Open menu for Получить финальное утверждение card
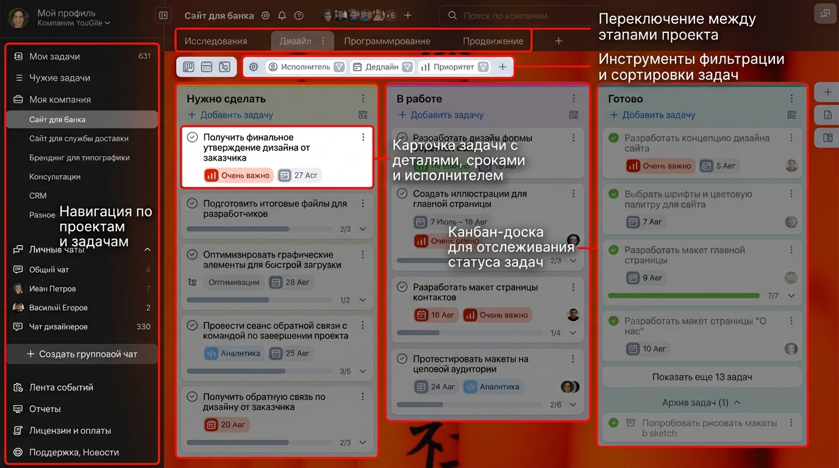The image size is (839, 468). [x=363, y=138]
